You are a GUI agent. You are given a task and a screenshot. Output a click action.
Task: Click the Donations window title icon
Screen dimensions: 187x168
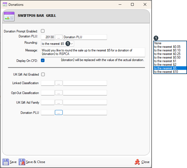click(5, 5)
